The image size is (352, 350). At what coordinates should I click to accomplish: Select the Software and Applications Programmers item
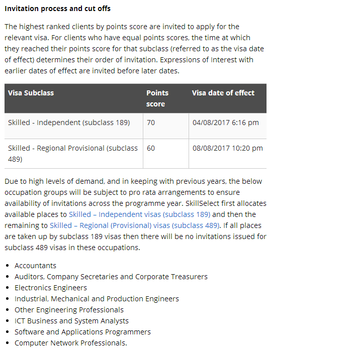82,332
